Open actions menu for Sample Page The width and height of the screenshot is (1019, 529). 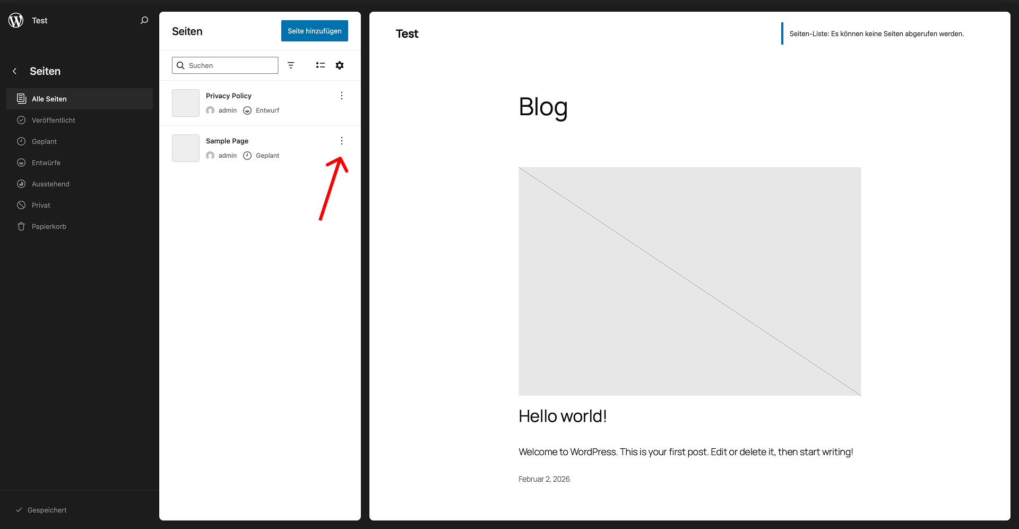coord(342,141)
